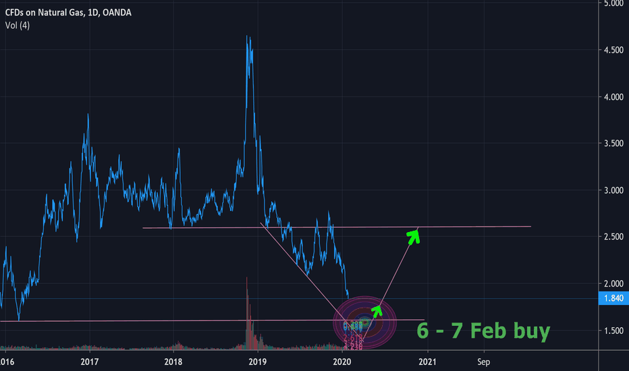Click the 2018 date label on time axis
This screenshot has height=371, width=629.
(x=173, y=362)
